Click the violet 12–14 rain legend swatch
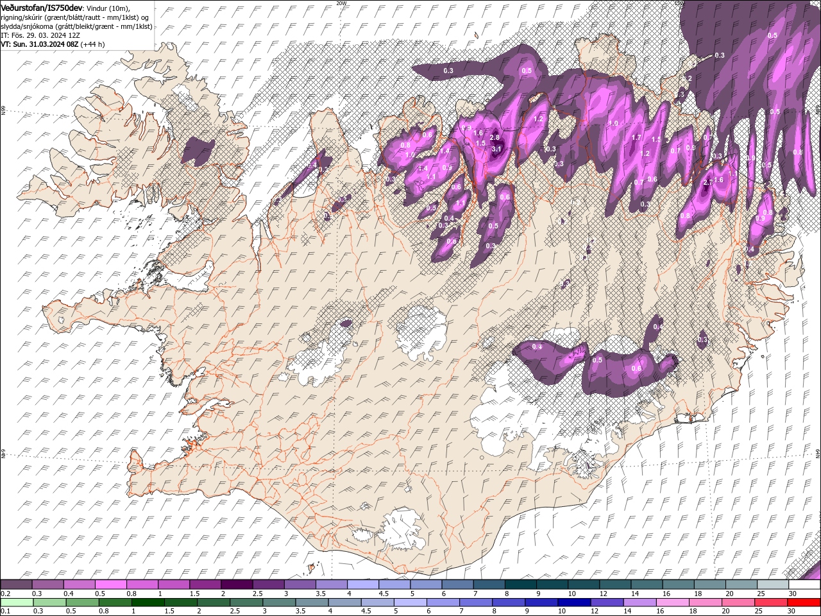This screenshot has width=821, height=616. tap(607, 603)
